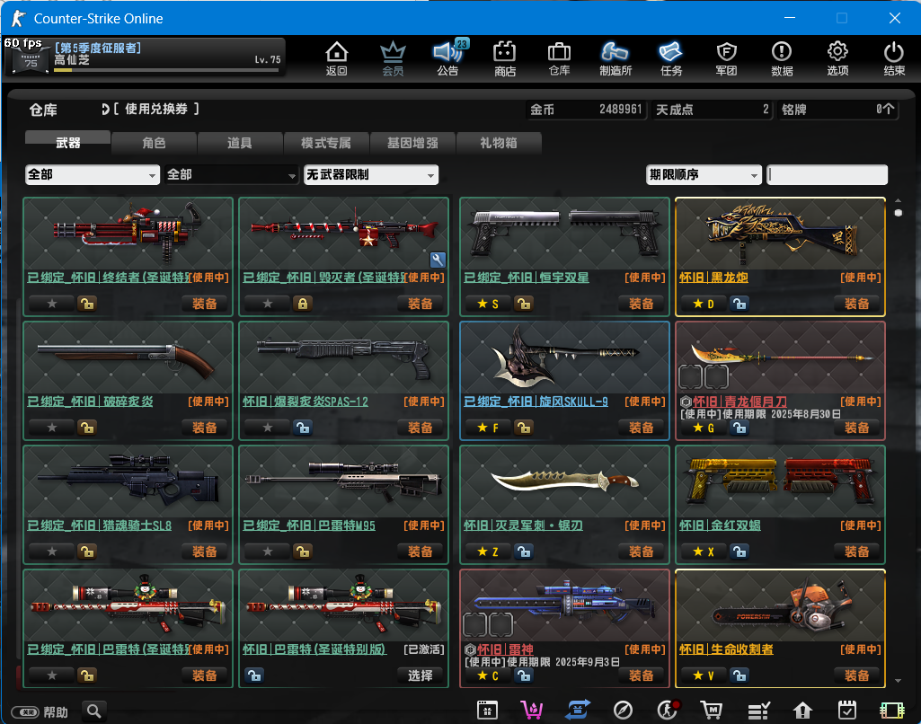Viewport: 921px width, 724px height.
Task: Open the 商店 shop icon
Action: tap(505, 58)
